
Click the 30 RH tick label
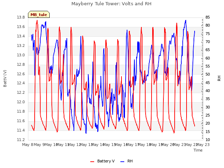(208, 107)
